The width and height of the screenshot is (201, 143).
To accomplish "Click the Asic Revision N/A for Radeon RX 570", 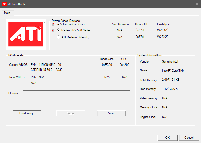I will pyautogui.click(x=120, y=30).
